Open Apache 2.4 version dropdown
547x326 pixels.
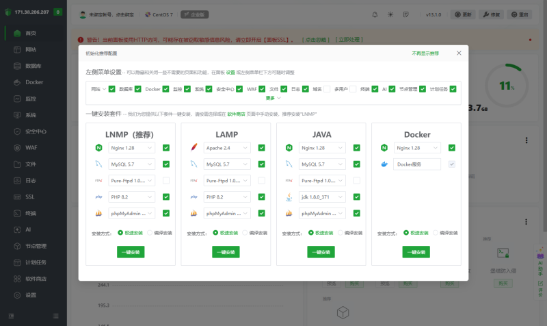click(227, 148)
